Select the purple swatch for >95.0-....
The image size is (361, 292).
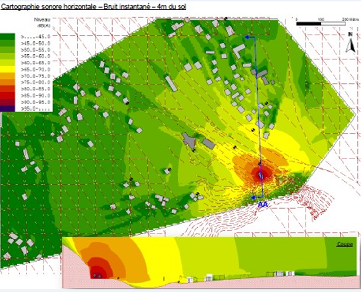(7, 108)
